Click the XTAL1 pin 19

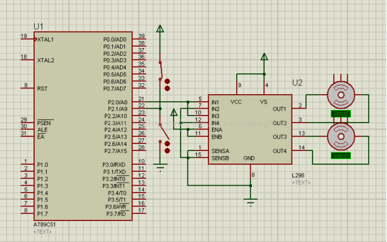tap(28, 39)
